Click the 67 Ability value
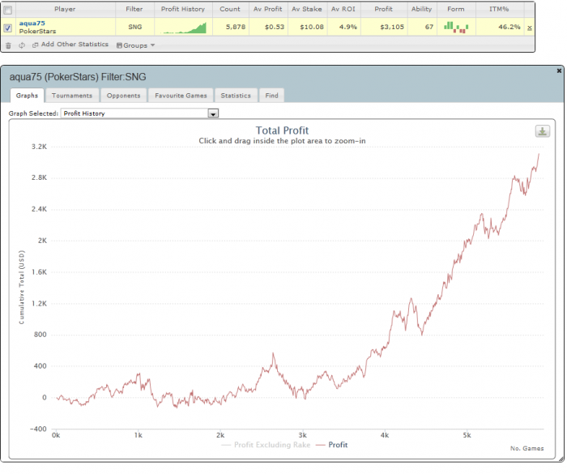Screen dimensions: 567x474 (429, 27)
